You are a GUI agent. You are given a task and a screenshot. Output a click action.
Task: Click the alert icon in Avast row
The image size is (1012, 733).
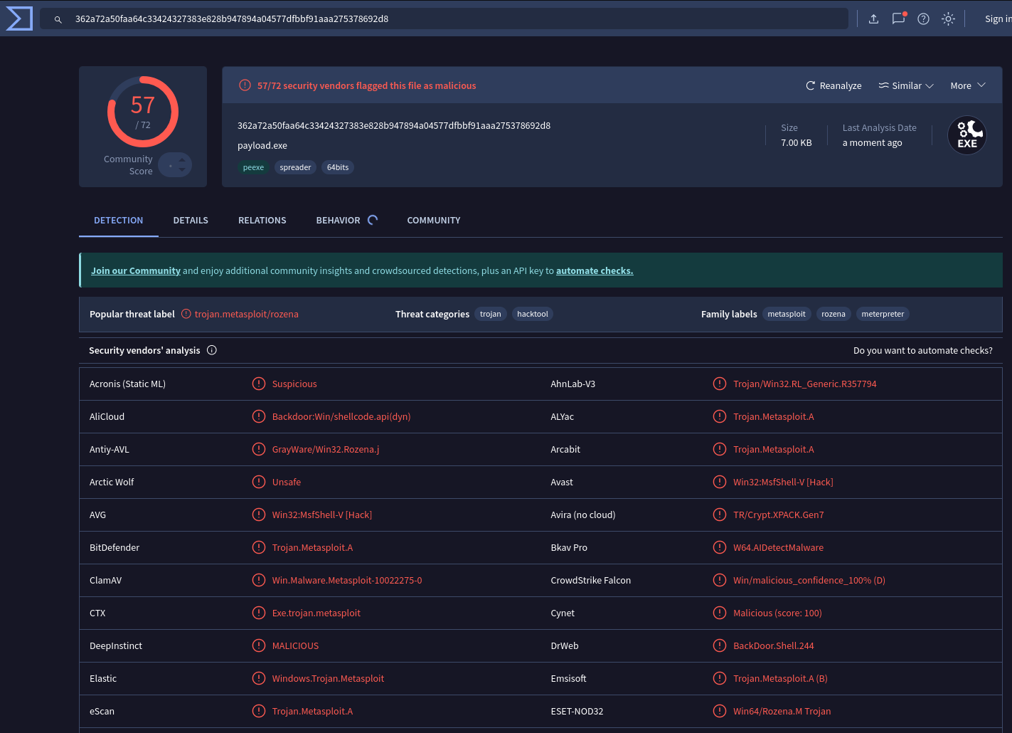720,482
